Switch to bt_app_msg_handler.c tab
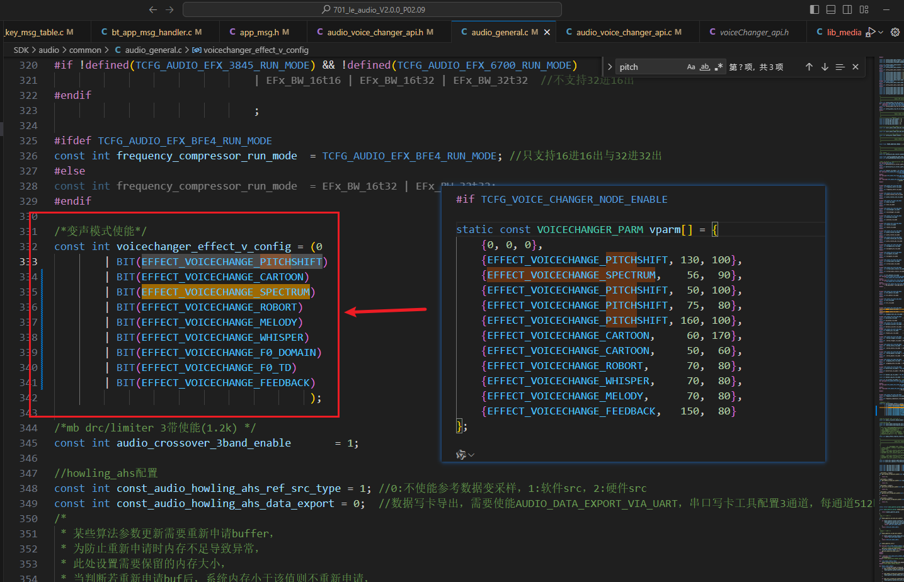The height and width of the screenshot is (582, 904). pos(151,32)
